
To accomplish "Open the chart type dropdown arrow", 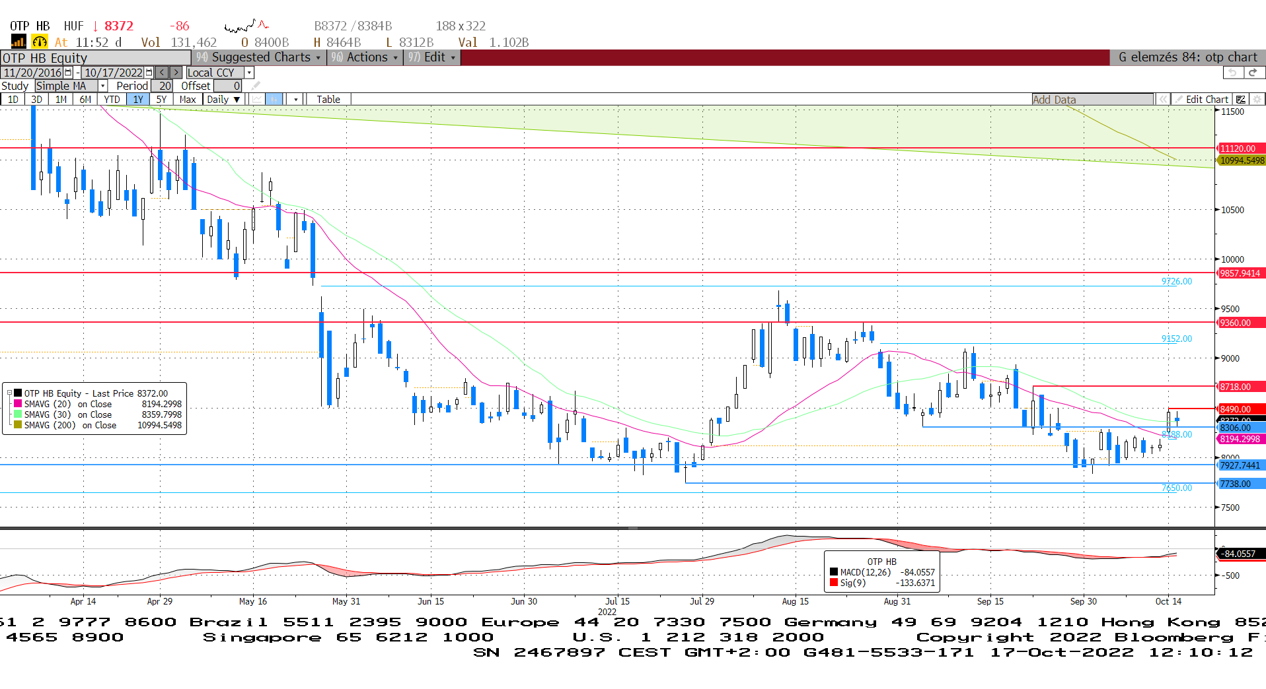I will (x=295, y=100).
